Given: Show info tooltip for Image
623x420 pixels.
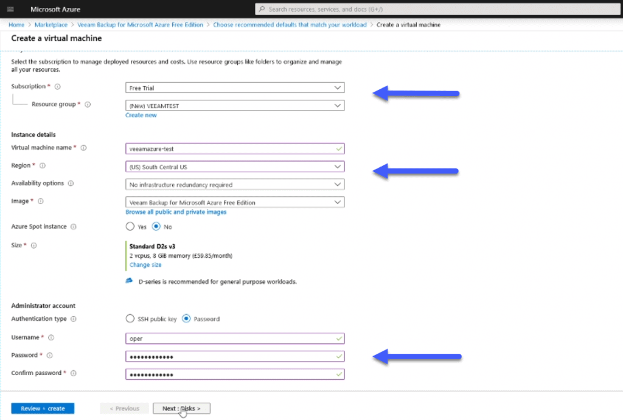Looking at the screenshot, I should (x=41, y=201).
